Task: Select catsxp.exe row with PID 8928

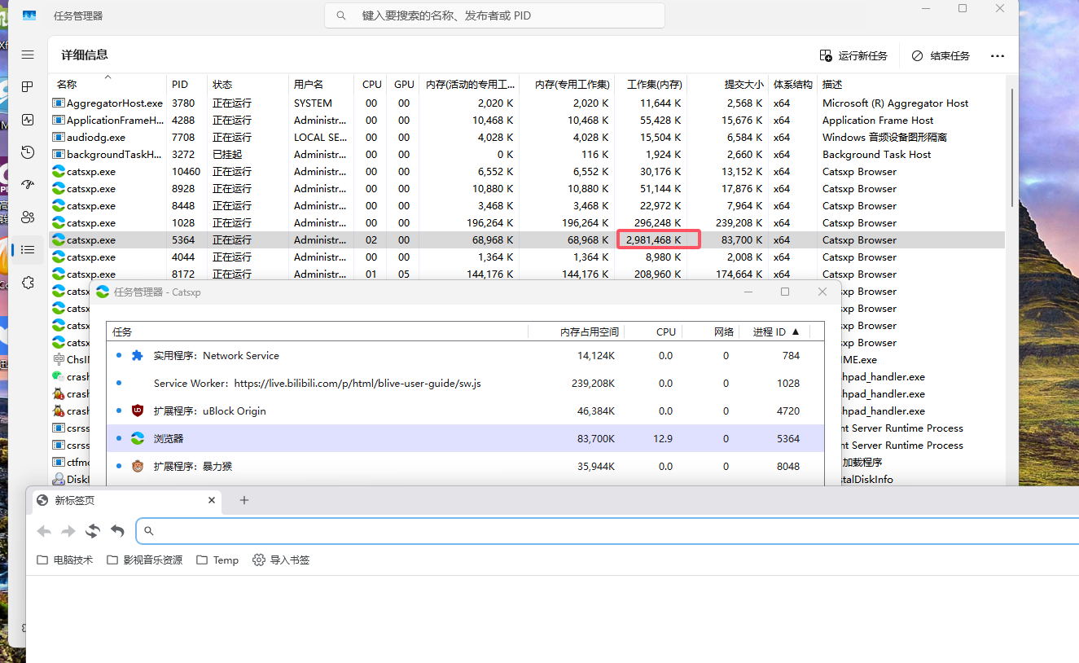Action: click(528, 189)
